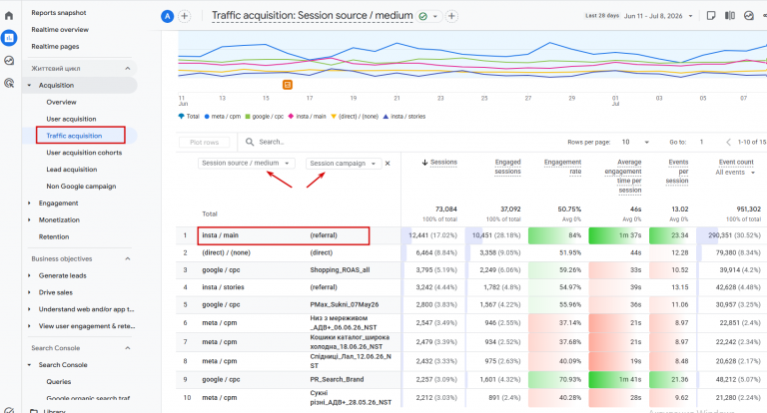This screenshot has width=767, height=413.
Task: Remove Session campaign secondary dimension X
Action: click(x=387, y=164)
